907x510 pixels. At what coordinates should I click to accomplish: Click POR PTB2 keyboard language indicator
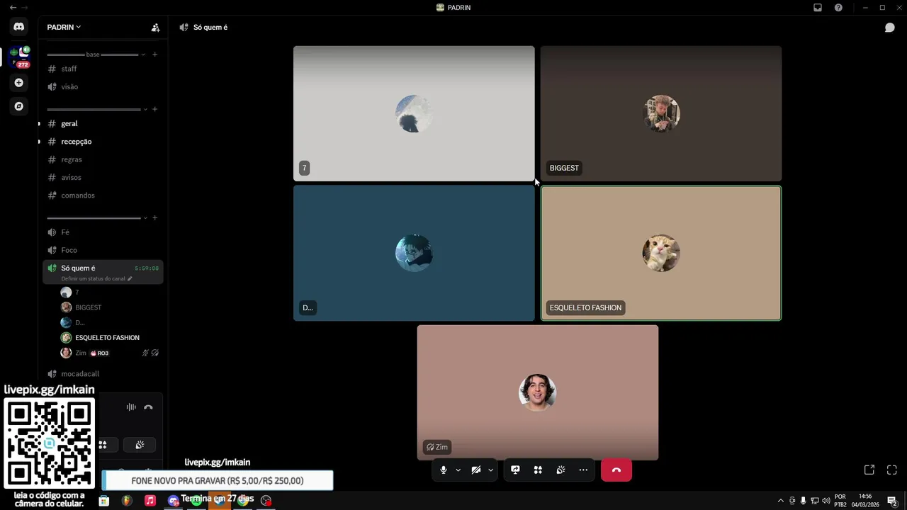pos(840,501)
